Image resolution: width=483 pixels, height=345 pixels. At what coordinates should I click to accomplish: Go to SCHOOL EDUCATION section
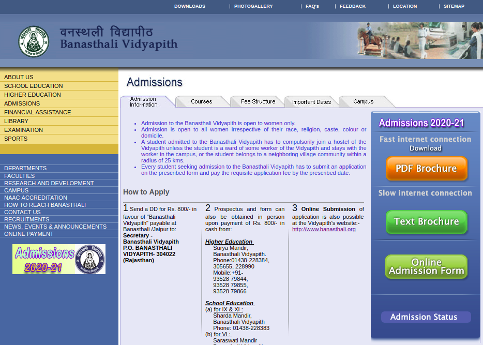coord(33,86)
